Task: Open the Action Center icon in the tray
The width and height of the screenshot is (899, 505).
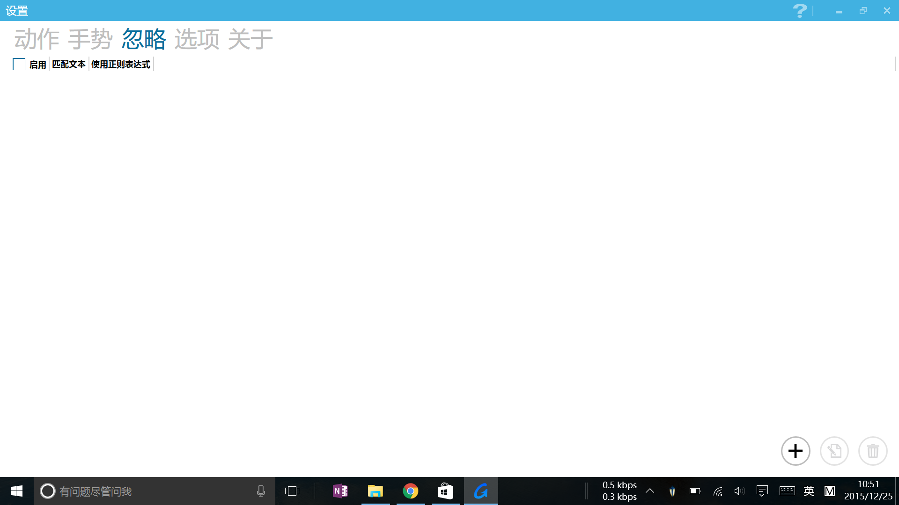Action: pos(762,491)
